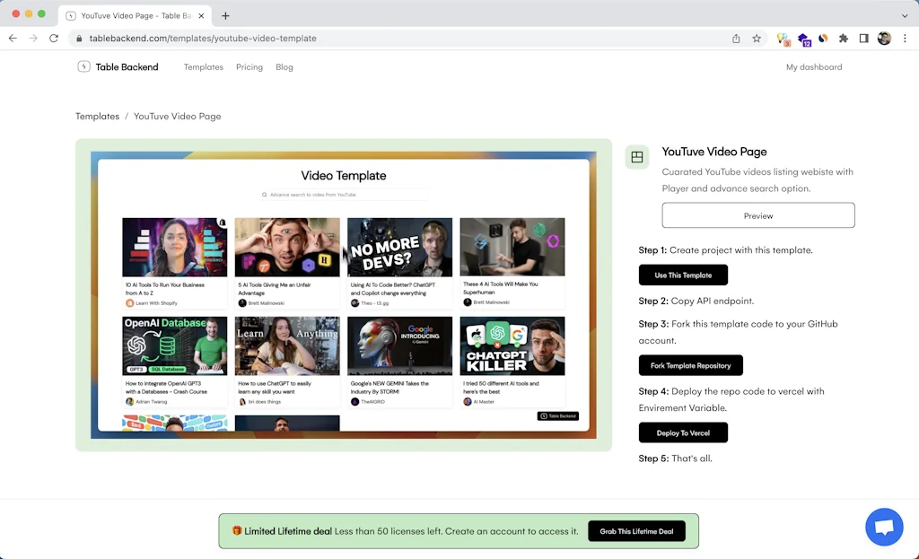This screenshot has height=559, width=919.
Task: Open the browser extensions puzzle icon
Action: pyautogui.click(x=844, y=39)
